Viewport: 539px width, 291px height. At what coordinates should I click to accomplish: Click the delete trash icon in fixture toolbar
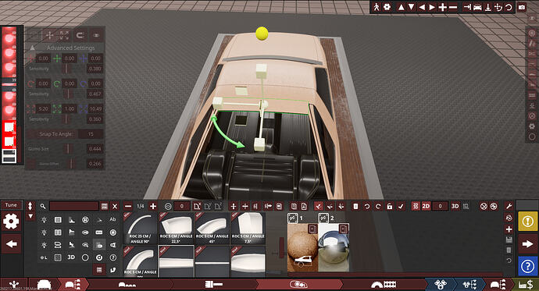355,206
